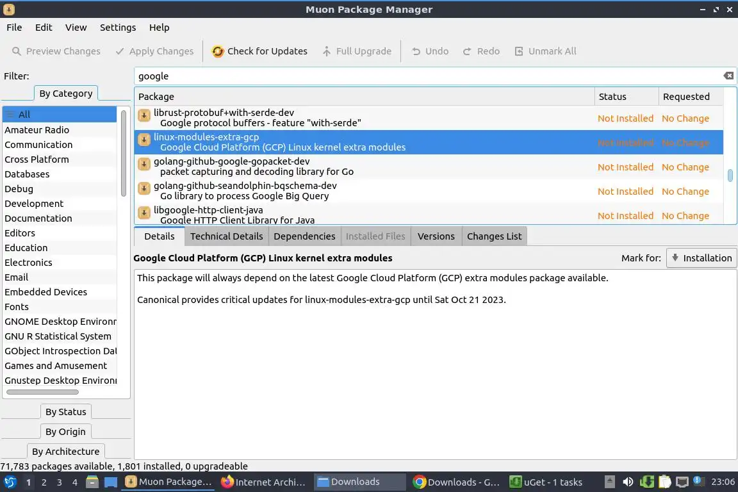This screenshot has height=492, width=738.
Task: Sort by the Package column header
Action: (x=365, y=97)
